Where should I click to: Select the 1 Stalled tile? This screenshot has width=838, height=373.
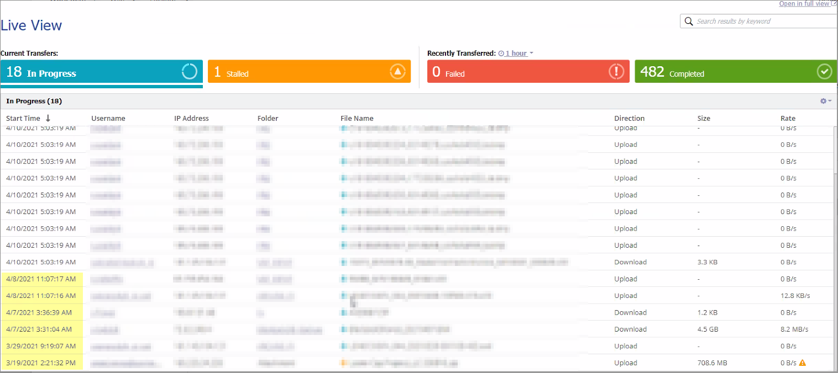(x=309, y=72)
